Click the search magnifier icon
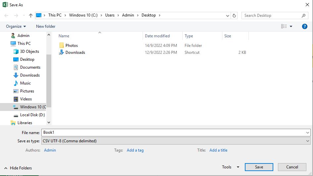This screenshot has height=176, width=313. coord(303,16)
